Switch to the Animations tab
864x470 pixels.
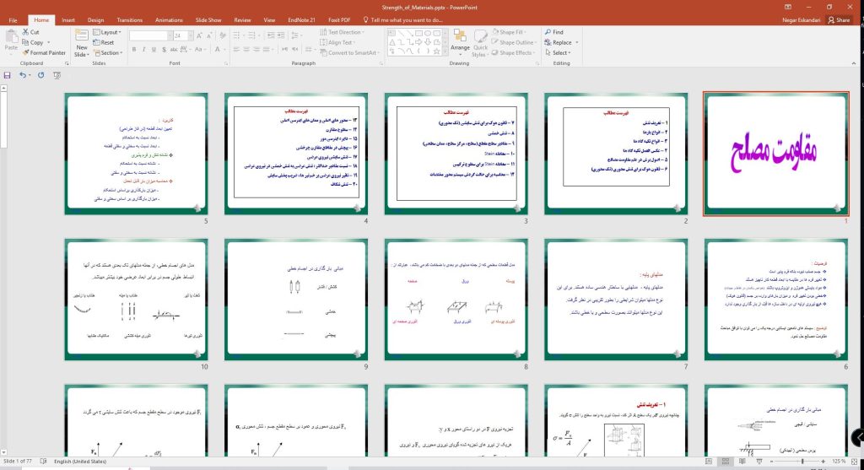(169, 20)
